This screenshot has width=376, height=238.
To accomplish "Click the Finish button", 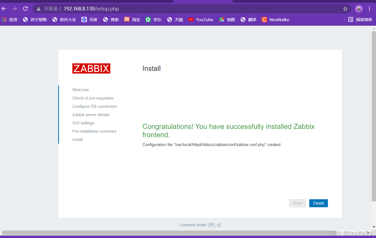I will click(319, 203).
